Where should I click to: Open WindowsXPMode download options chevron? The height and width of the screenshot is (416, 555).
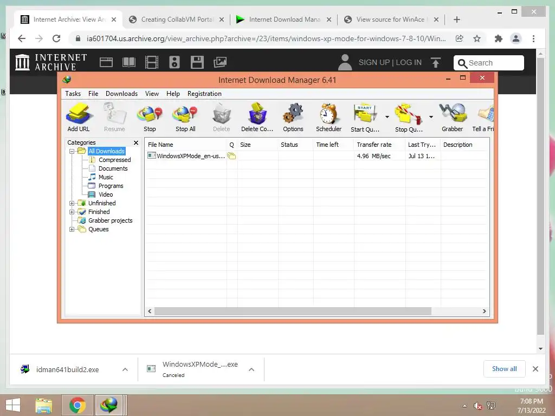pyautogui.click(x=251, y=369)
